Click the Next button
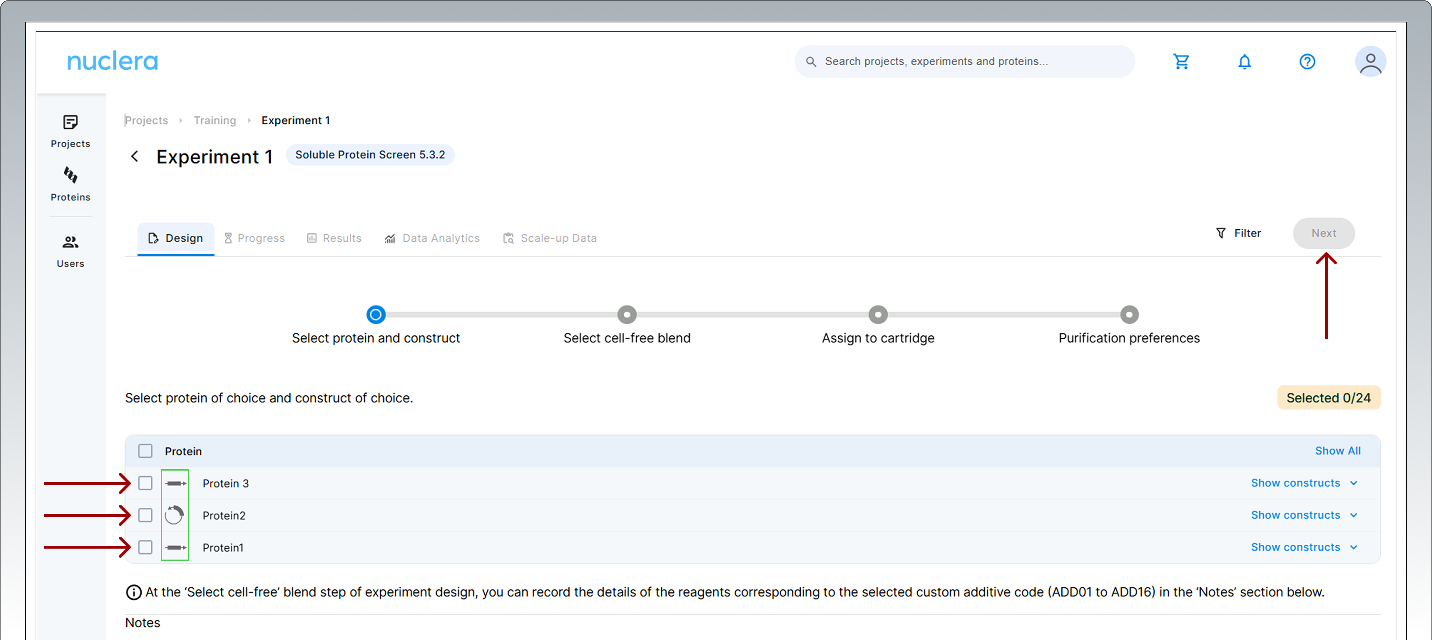The image size is (1432, 640). click(1324, 233)
